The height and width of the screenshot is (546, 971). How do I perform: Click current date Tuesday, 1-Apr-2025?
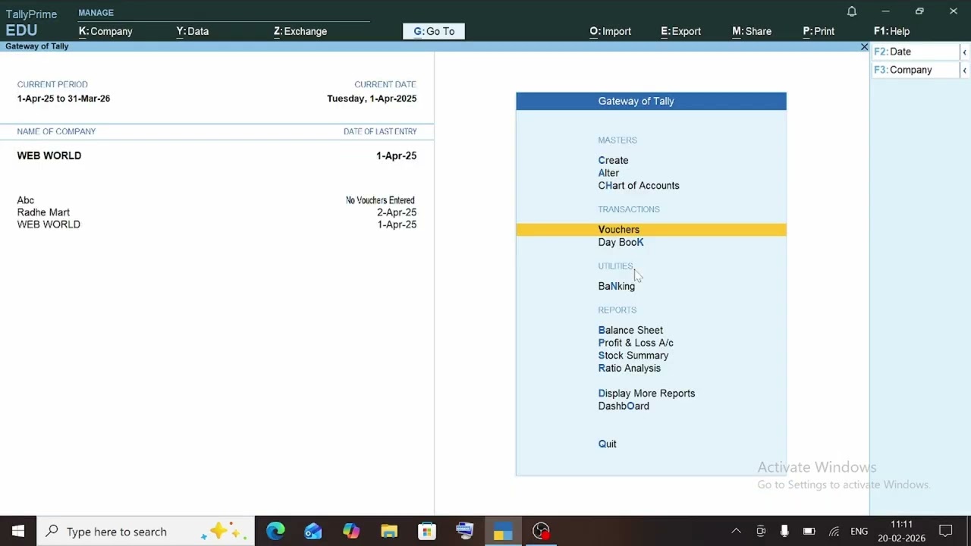(372, 99)
